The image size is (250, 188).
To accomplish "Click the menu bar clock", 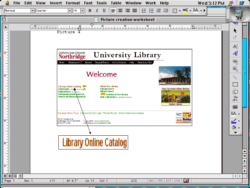I will pos(211,3).
